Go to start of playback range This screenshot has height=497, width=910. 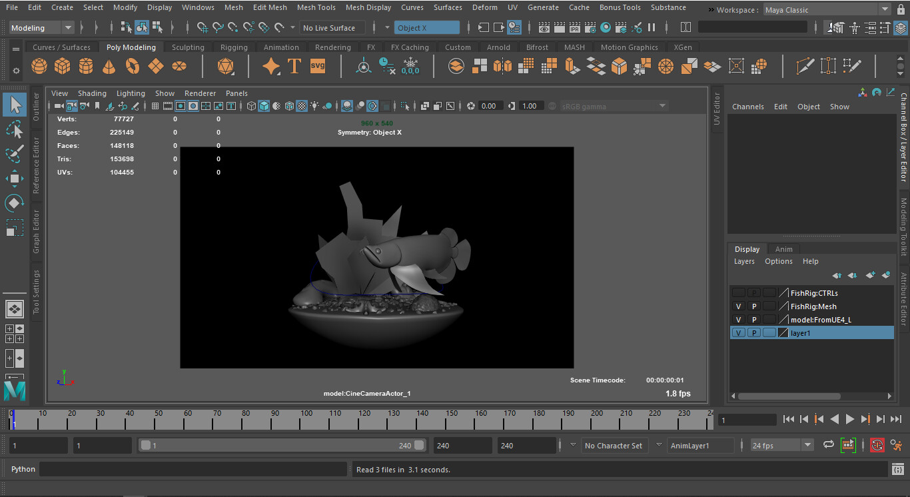pos(789,419)
